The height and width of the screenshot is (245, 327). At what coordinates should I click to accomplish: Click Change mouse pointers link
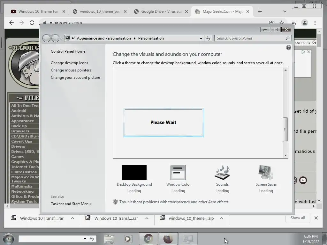click(x=71, y=70)
